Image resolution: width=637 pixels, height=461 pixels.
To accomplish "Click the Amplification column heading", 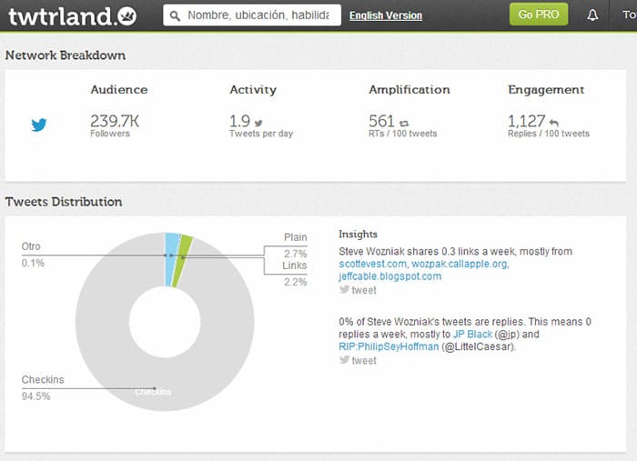I will tap(409, 90).
